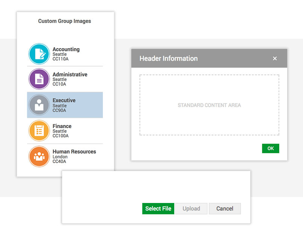The image size is (303, 235).
Task: Click the CC110A cost center code
Action: click(61, 59)
